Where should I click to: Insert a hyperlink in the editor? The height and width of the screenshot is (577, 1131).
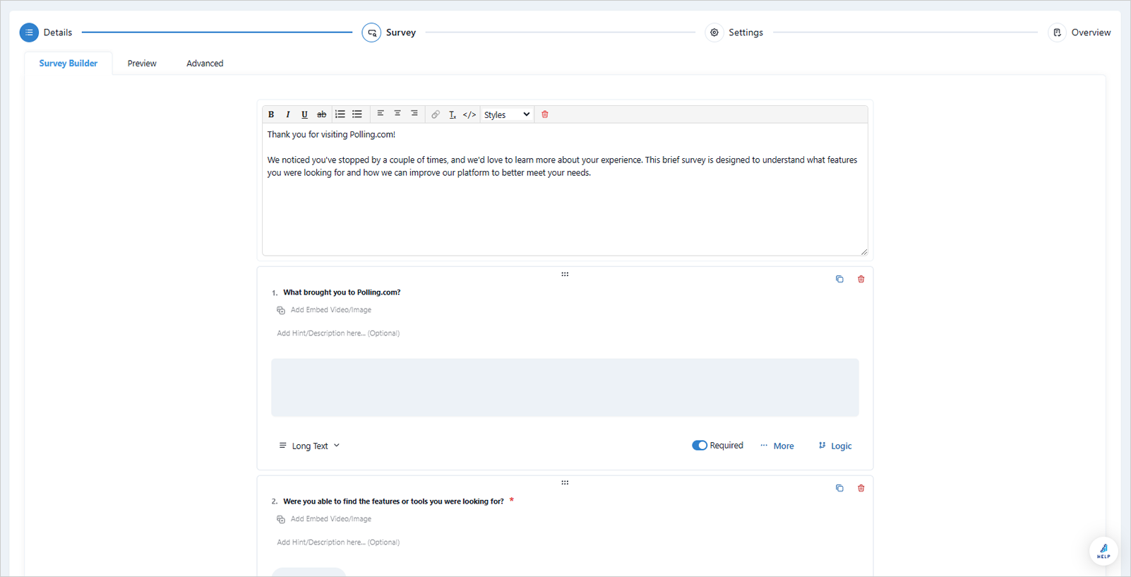click(x=436, y=114)
